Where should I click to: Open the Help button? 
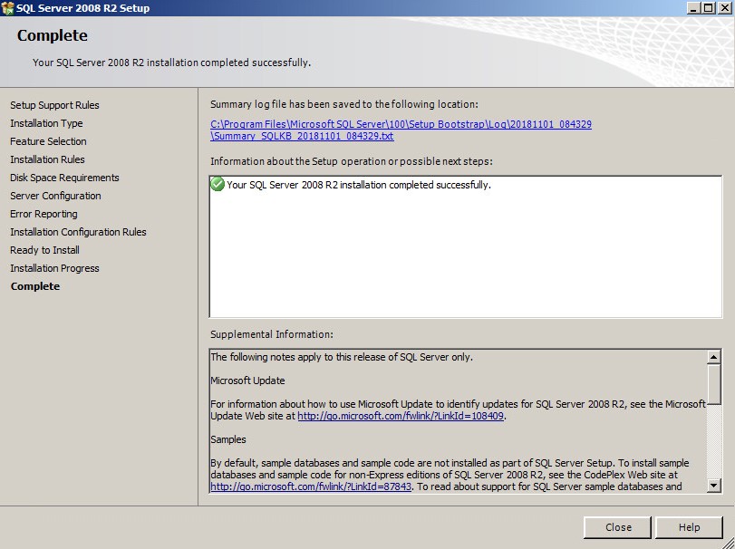pyautogui.click(x=689, y=527)
